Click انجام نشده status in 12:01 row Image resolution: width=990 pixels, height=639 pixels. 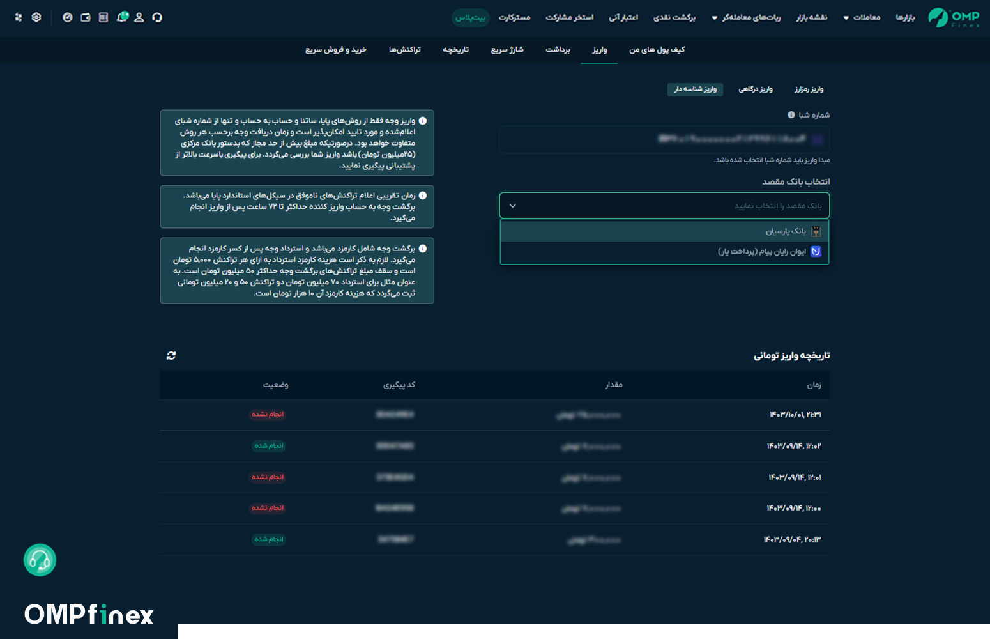268,477
